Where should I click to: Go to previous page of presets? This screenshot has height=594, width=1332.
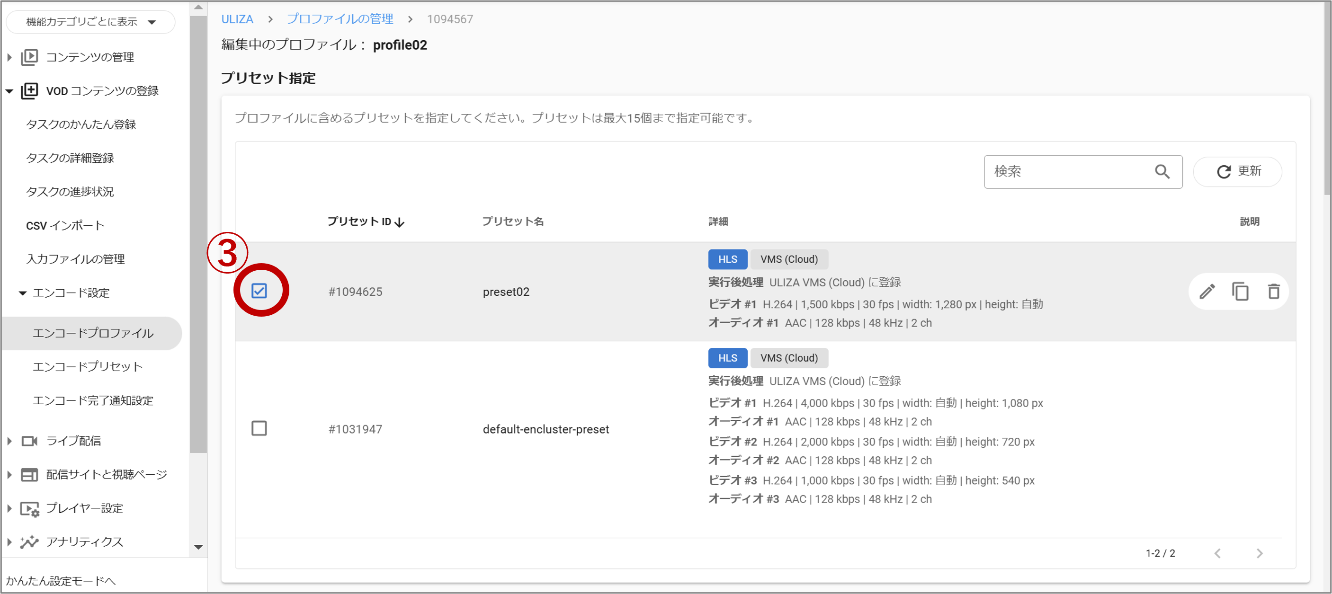click(x=1217, y=553)
